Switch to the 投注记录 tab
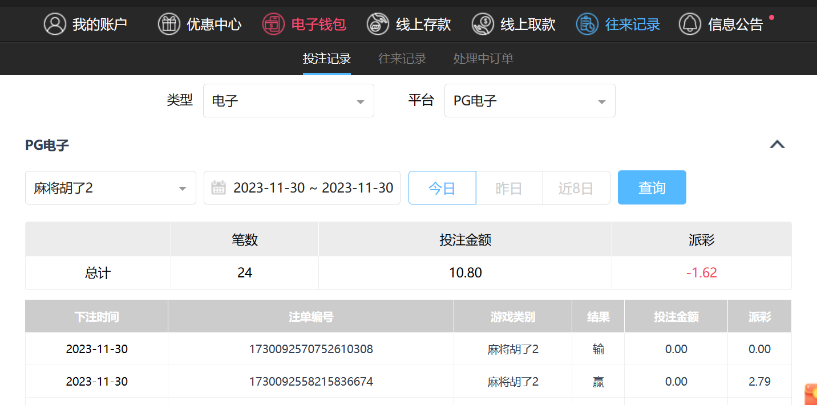The image size is (817, 405). (327, 58)
